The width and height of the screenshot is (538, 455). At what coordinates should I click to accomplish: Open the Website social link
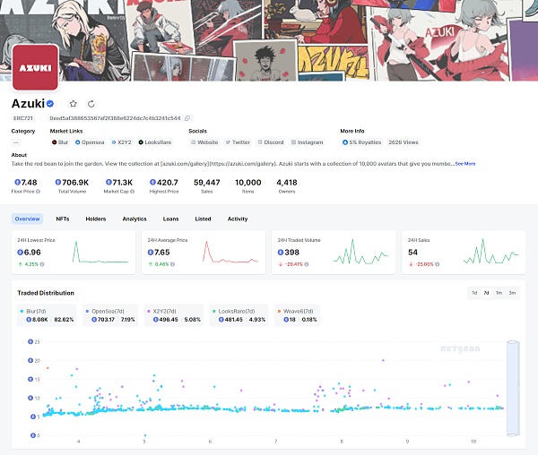(x=204, y=142)
